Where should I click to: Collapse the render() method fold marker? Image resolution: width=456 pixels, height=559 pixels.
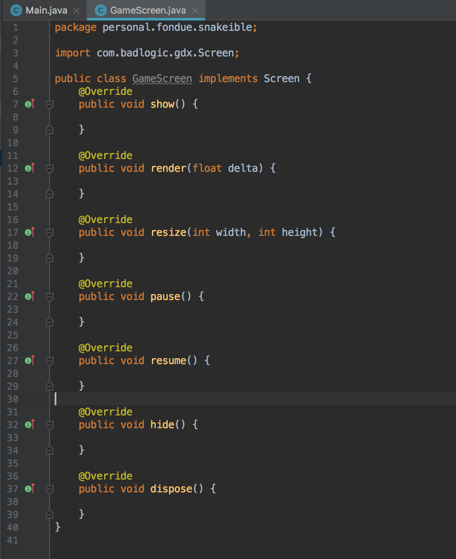50,168
